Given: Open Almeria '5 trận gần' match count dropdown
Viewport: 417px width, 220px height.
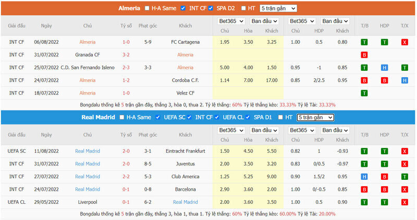Looking at the screenshot, I should click(x=278, y=8).
